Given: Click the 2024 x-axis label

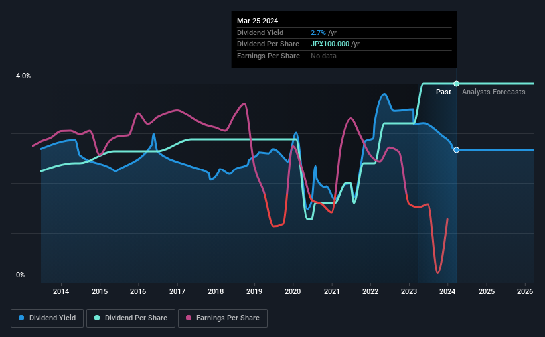Looking at the screenshot, I should pyautogui.click(x=447, y=291).
